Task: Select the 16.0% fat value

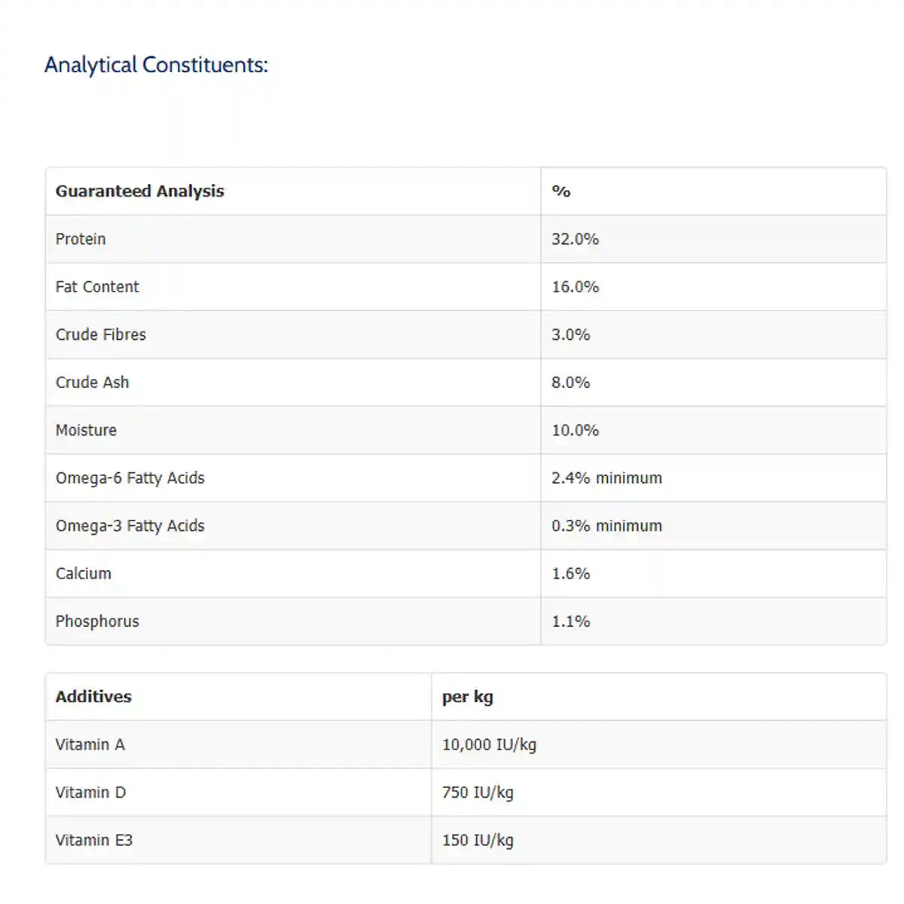Action: [575, 287]
